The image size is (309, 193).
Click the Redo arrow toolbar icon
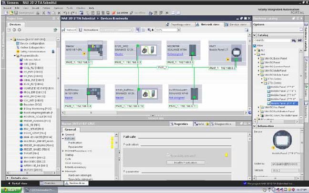(x=72, y=13)
